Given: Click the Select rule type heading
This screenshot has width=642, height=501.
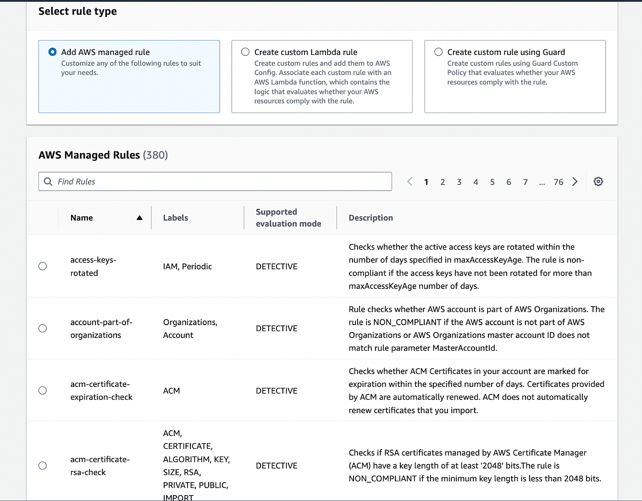Looking at the screenshot, I should point(77,11).
